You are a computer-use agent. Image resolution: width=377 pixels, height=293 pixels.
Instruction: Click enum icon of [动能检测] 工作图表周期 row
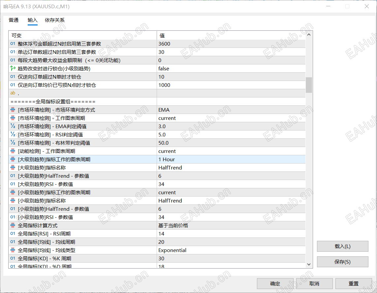pos(13,151)
